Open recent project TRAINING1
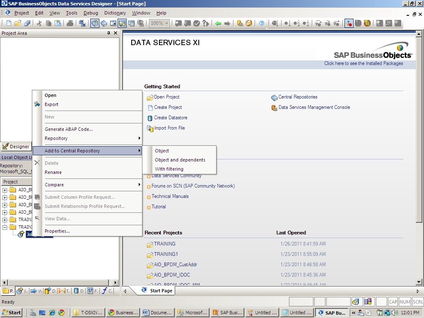 pyautogui.click(x=166, y=254)
